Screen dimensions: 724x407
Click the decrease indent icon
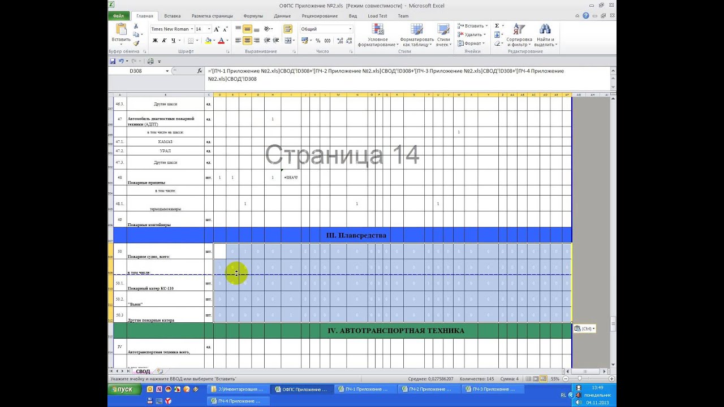[267, 41]
